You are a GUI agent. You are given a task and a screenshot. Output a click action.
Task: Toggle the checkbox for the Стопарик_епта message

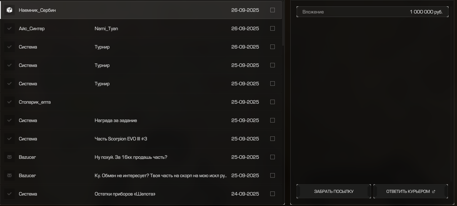pos(273,102)
